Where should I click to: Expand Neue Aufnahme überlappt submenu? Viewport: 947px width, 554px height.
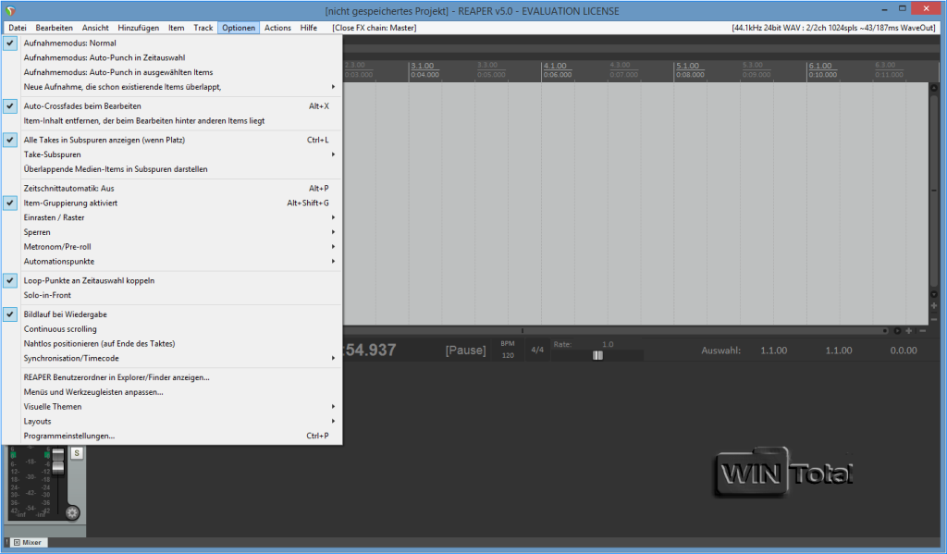click(x=172, y=86)
